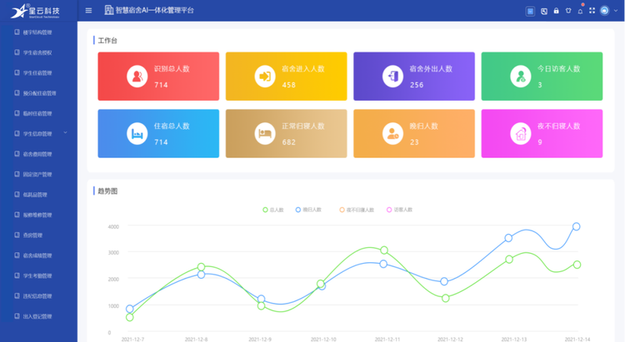Click the 2021-12-14 blue data point
The image size is (625, 342).
(x=576, y=226)
